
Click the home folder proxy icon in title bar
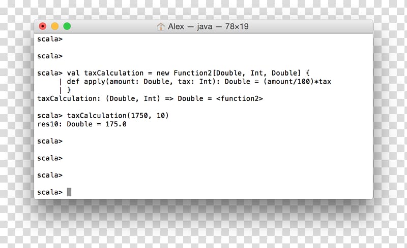[x=161, y=26]
